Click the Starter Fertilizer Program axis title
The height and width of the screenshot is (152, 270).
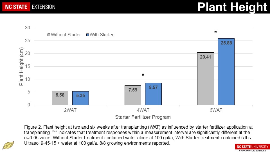(x=143, y=117)
